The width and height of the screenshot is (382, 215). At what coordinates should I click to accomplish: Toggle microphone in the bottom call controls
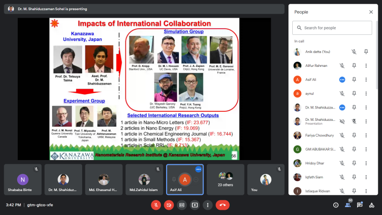click(156, 205)
